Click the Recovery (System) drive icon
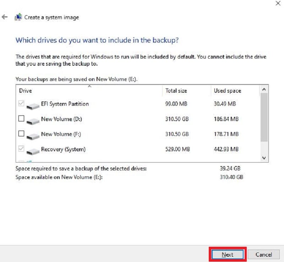 (x=33, y=151)
